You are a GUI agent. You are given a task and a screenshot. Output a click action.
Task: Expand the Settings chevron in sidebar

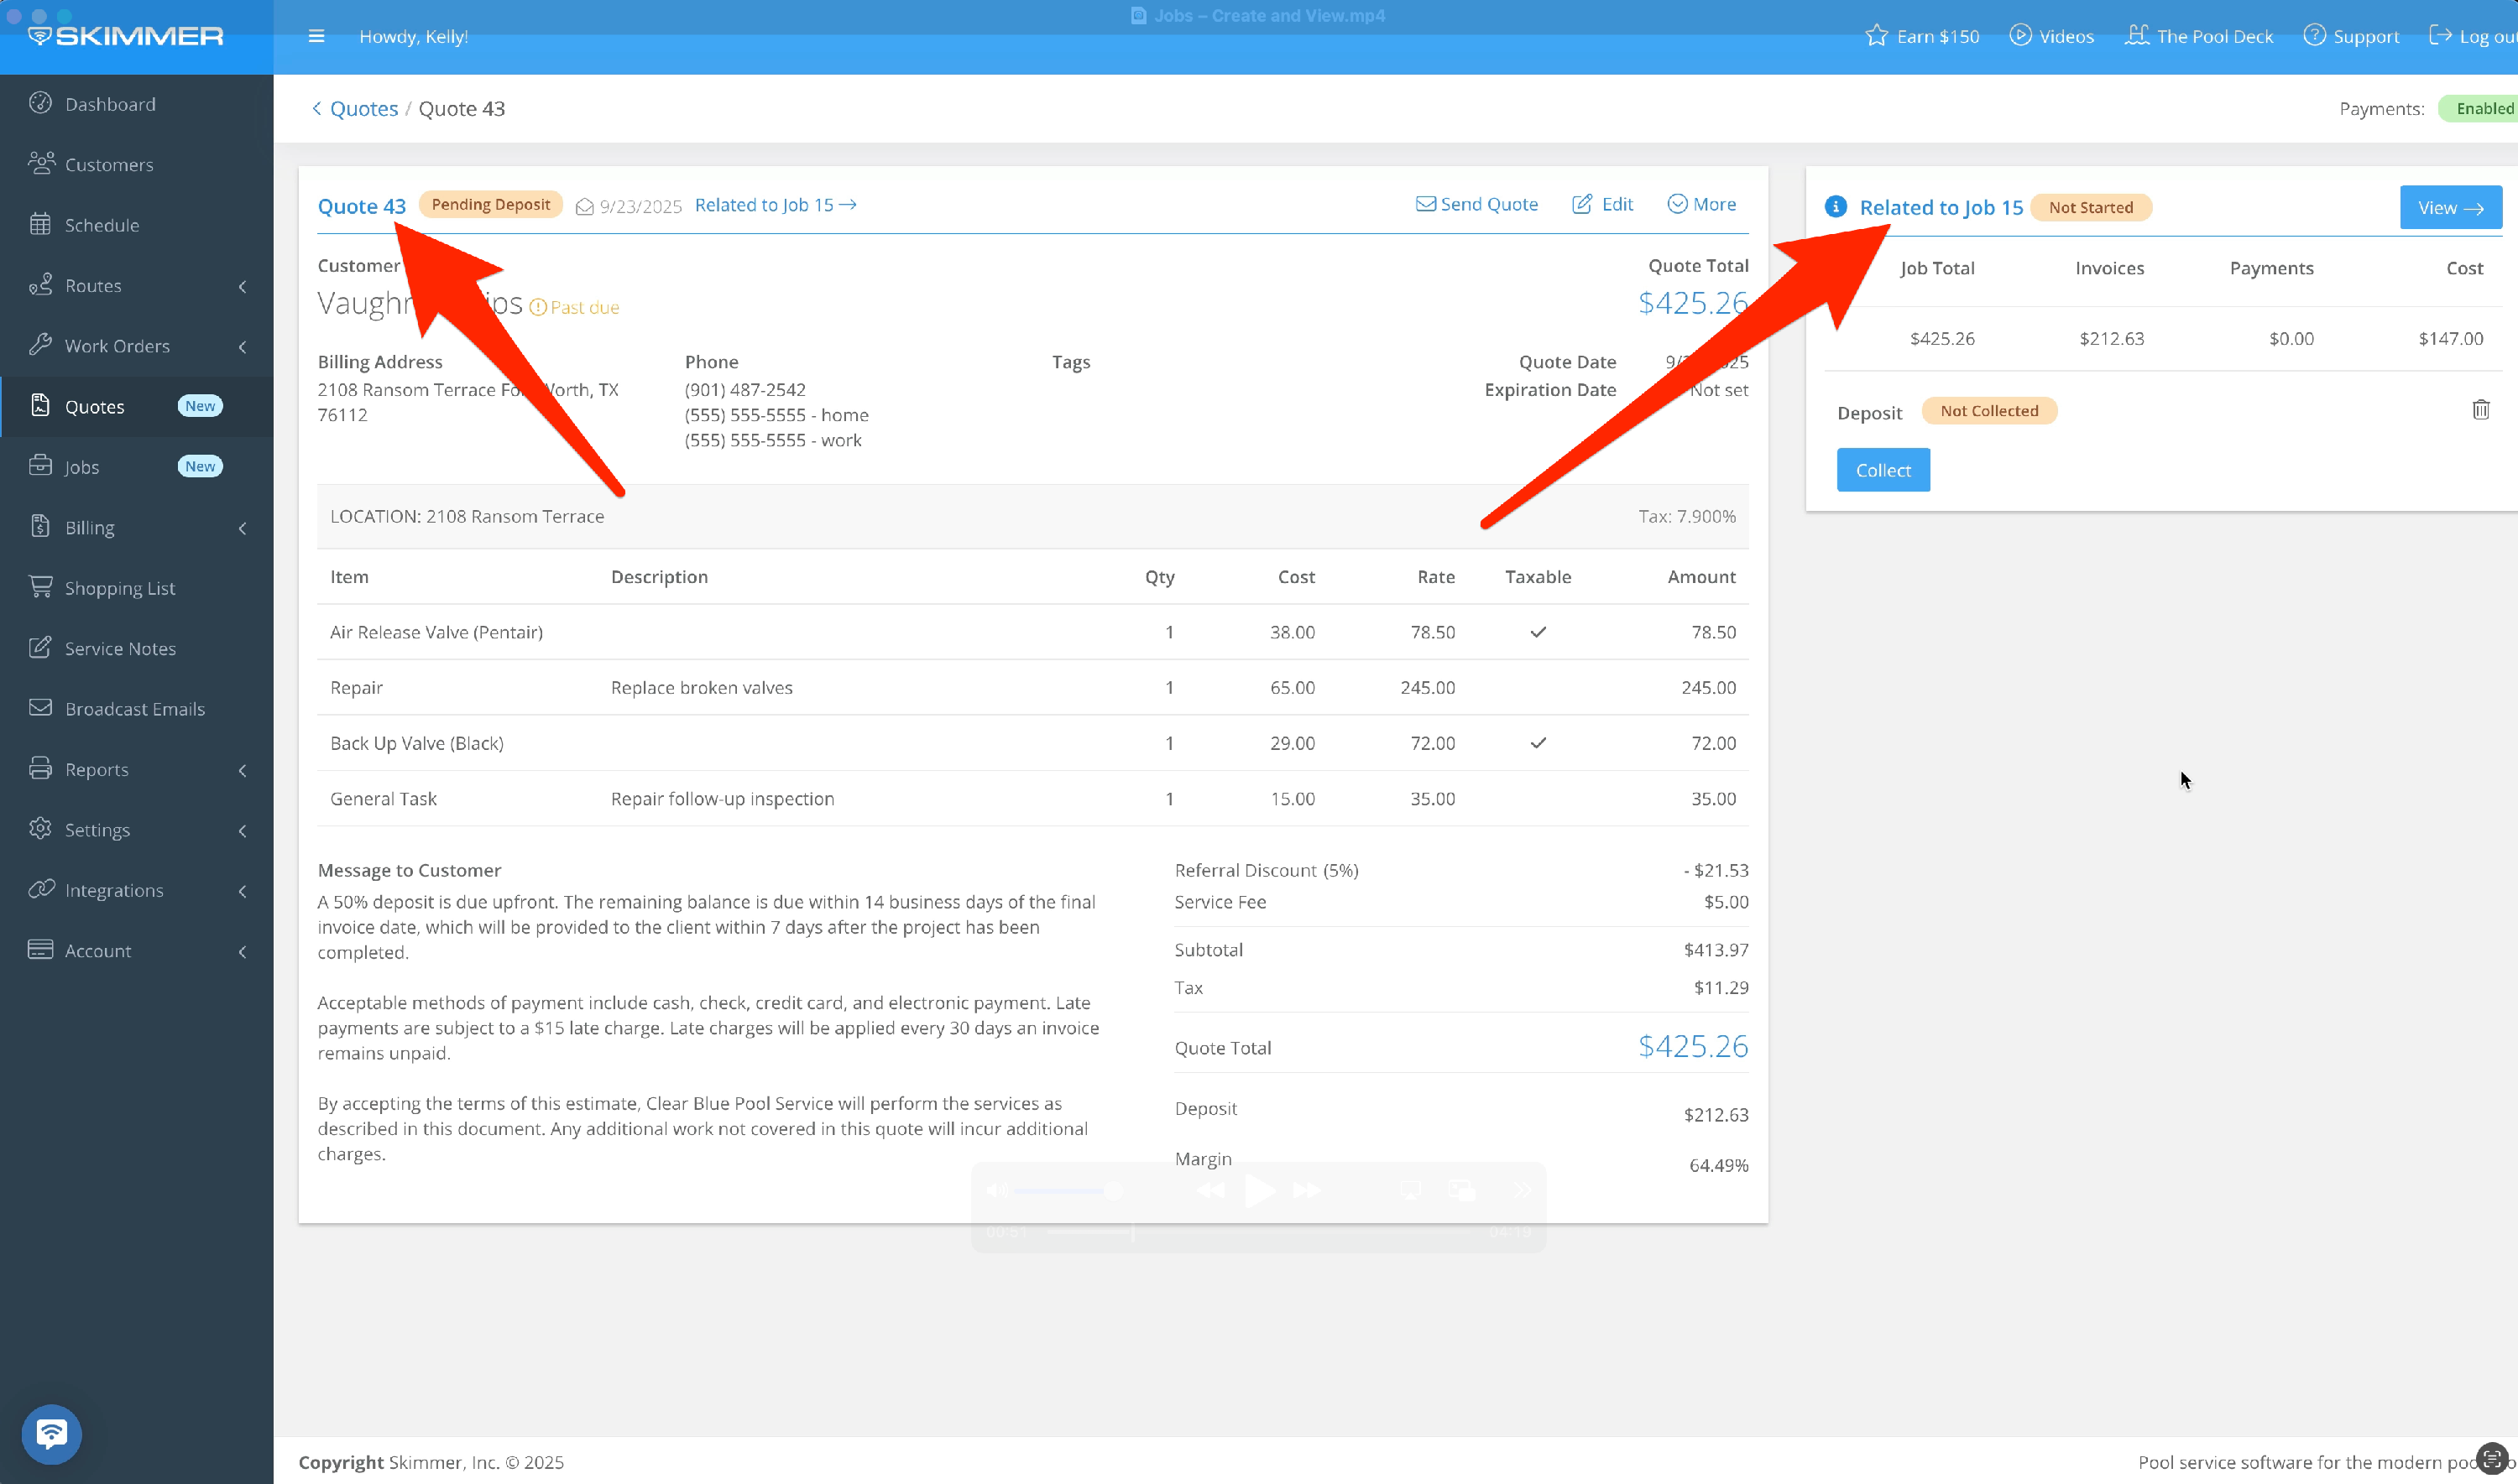coord(242,830)
